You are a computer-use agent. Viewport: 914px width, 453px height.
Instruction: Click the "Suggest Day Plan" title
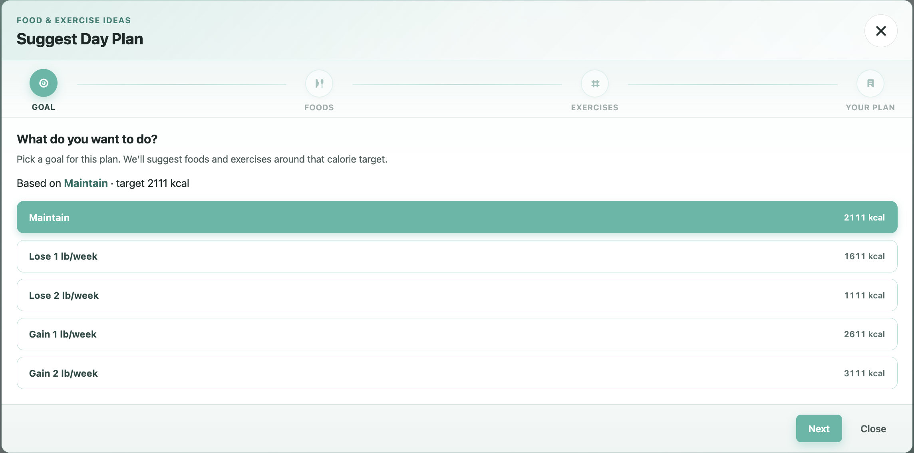[80, 39]
